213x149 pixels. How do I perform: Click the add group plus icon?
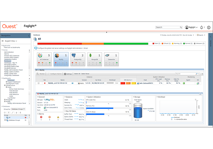point(5,112)
